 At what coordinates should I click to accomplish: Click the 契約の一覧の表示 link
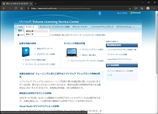coord(89,55)
